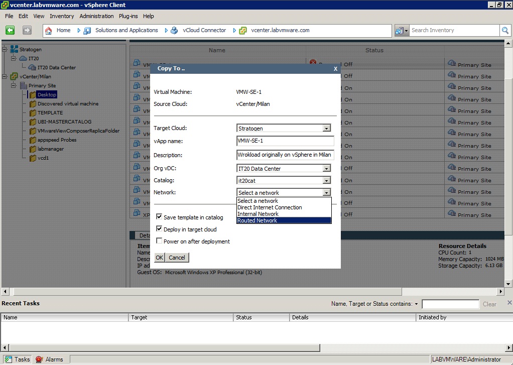Toggle Save template in catalog checkbox
This screenshot has height=365, width=513.
pos(159,216)
